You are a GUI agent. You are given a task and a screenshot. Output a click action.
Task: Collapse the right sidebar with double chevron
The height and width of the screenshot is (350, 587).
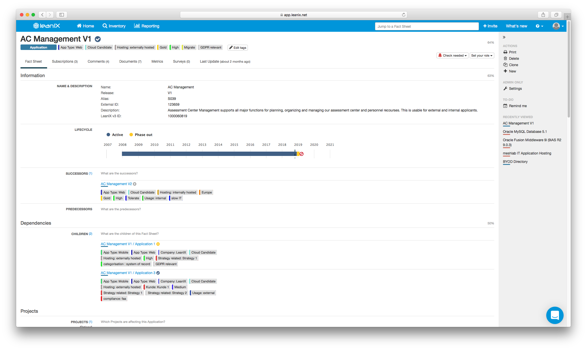[504, 37]
